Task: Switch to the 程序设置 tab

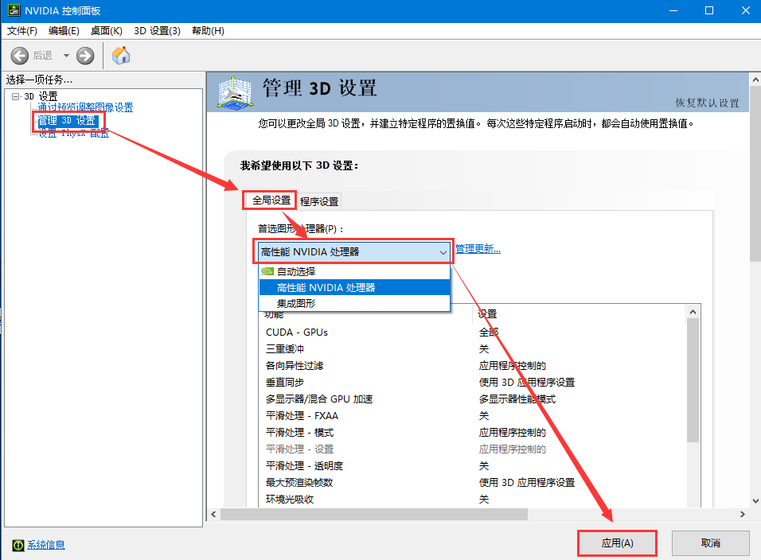Action: 319,202
